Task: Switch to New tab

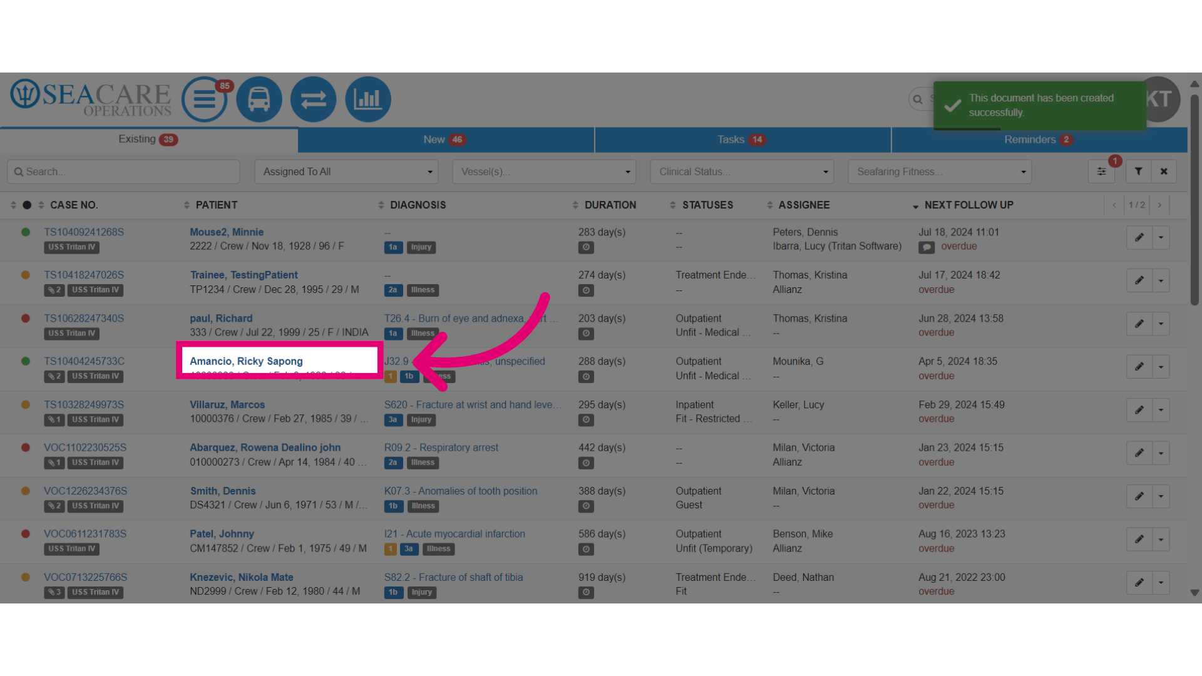Action: (445, 140)
